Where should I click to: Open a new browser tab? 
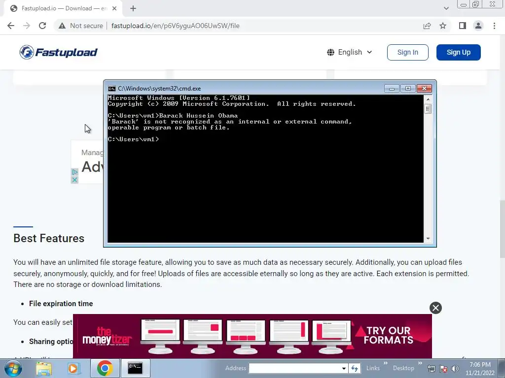point(133,8)
